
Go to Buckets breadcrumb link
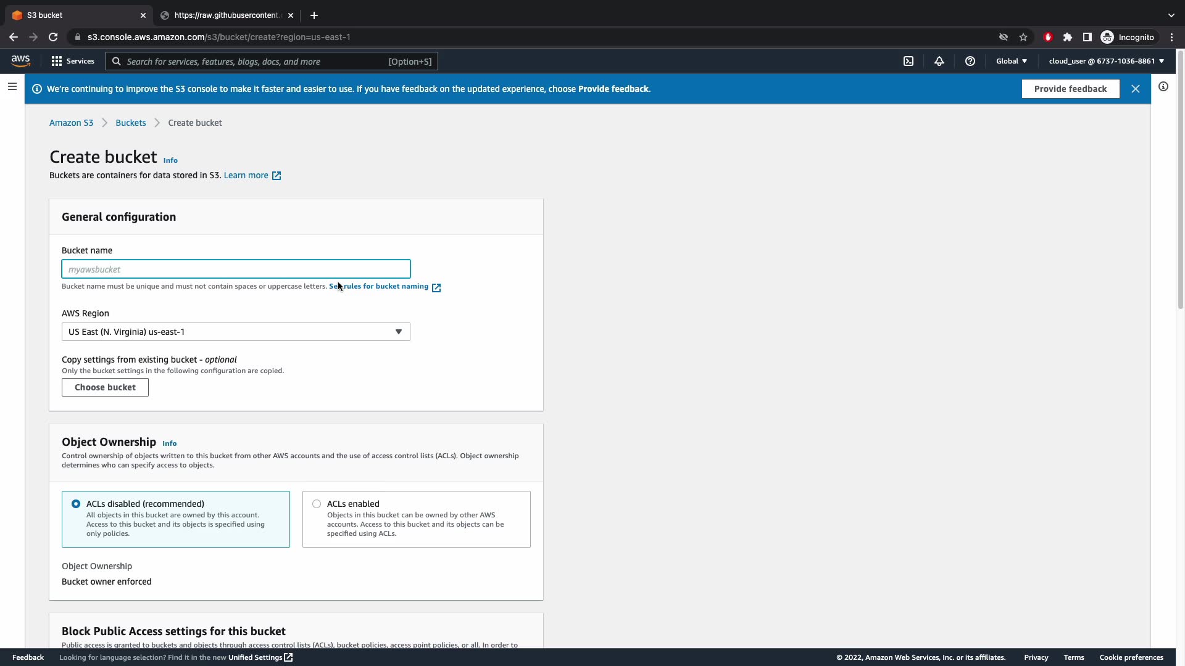(131, 123)
